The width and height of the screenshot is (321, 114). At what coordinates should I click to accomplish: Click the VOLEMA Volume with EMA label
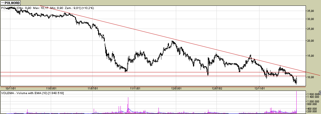click(x=32, y=93)
